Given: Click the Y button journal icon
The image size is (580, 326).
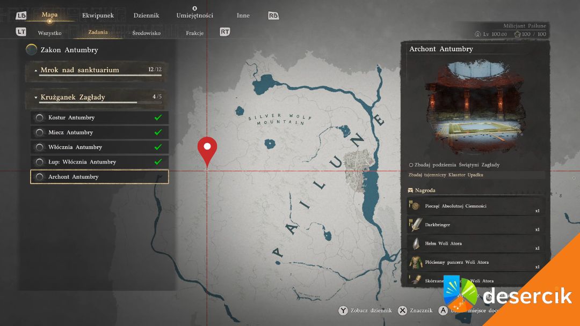Looking at the screenshot, I should point(343,310).
